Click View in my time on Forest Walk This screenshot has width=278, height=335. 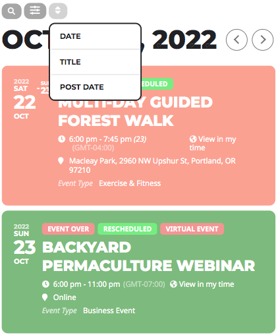pos(213,143)
